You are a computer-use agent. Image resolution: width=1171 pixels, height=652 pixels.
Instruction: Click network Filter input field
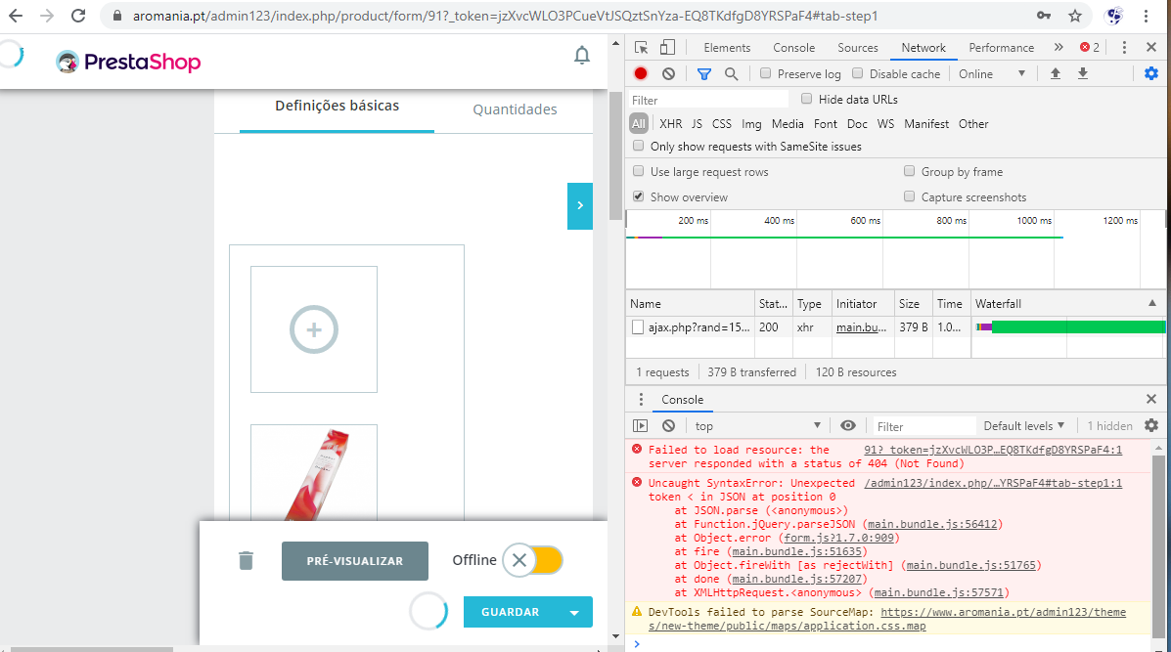click(708, 100)
